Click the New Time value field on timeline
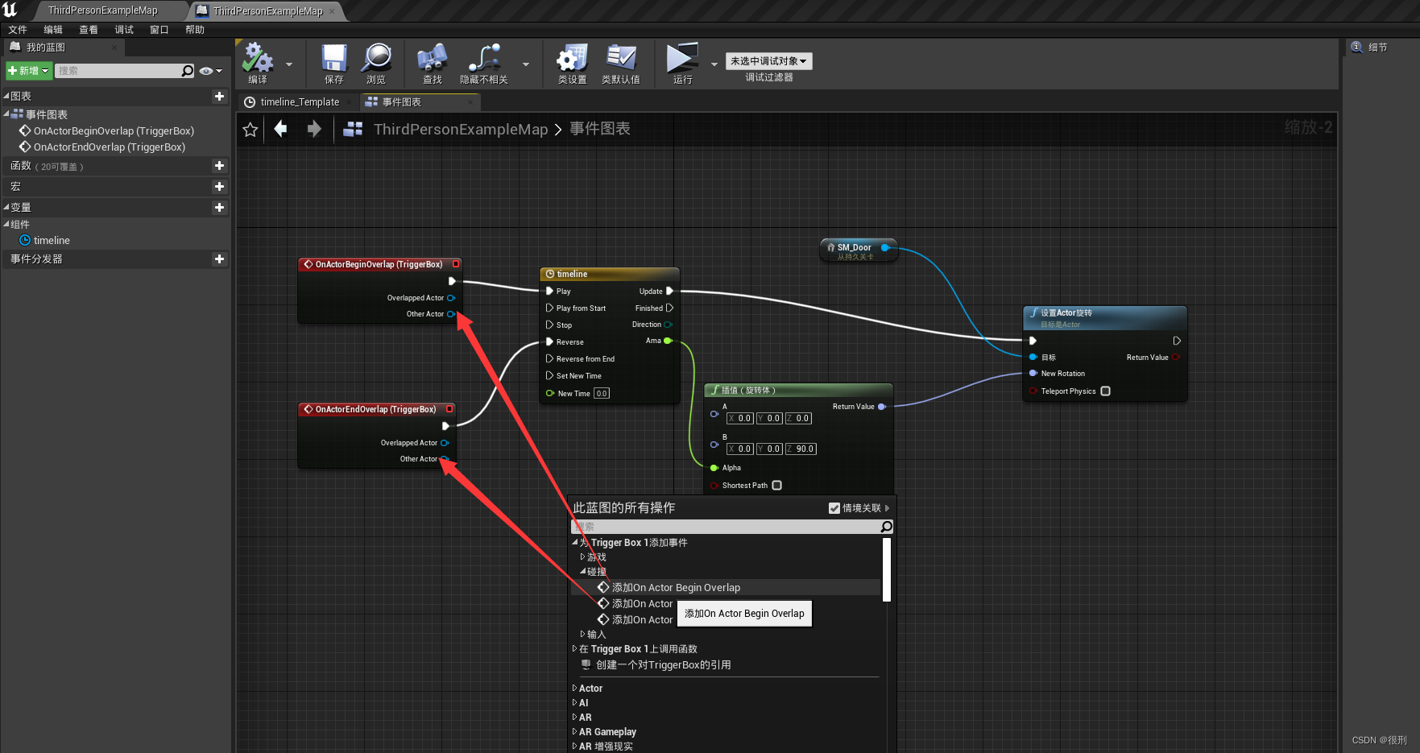This screenshot has height=753, width=1420. pyautogui.click(x=602, y=393)
